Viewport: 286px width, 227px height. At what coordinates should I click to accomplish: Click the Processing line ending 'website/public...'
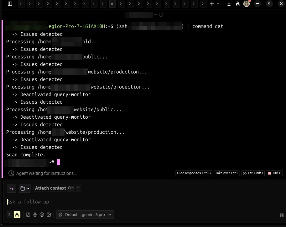tap(64, 110)
